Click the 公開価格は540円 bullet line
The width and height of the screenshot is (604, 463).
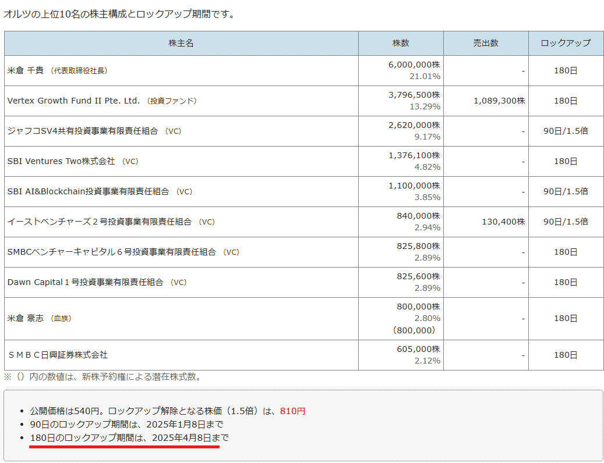click(x=168, y=411)
